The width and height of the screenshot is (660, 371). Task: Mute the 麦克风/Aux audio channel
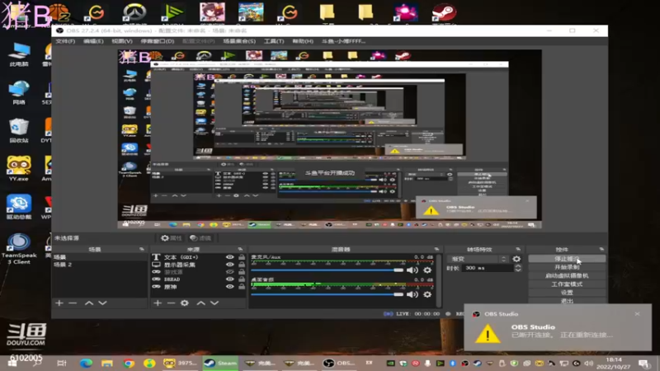(x=412, y=270)
